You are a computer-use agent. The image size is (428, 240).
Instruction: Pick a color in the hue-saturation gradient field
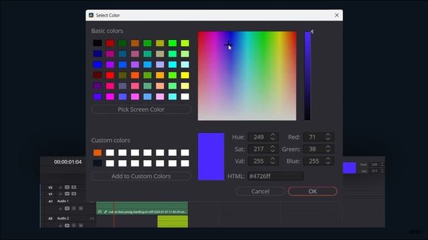pyautogui.click(x=247, y=76)
